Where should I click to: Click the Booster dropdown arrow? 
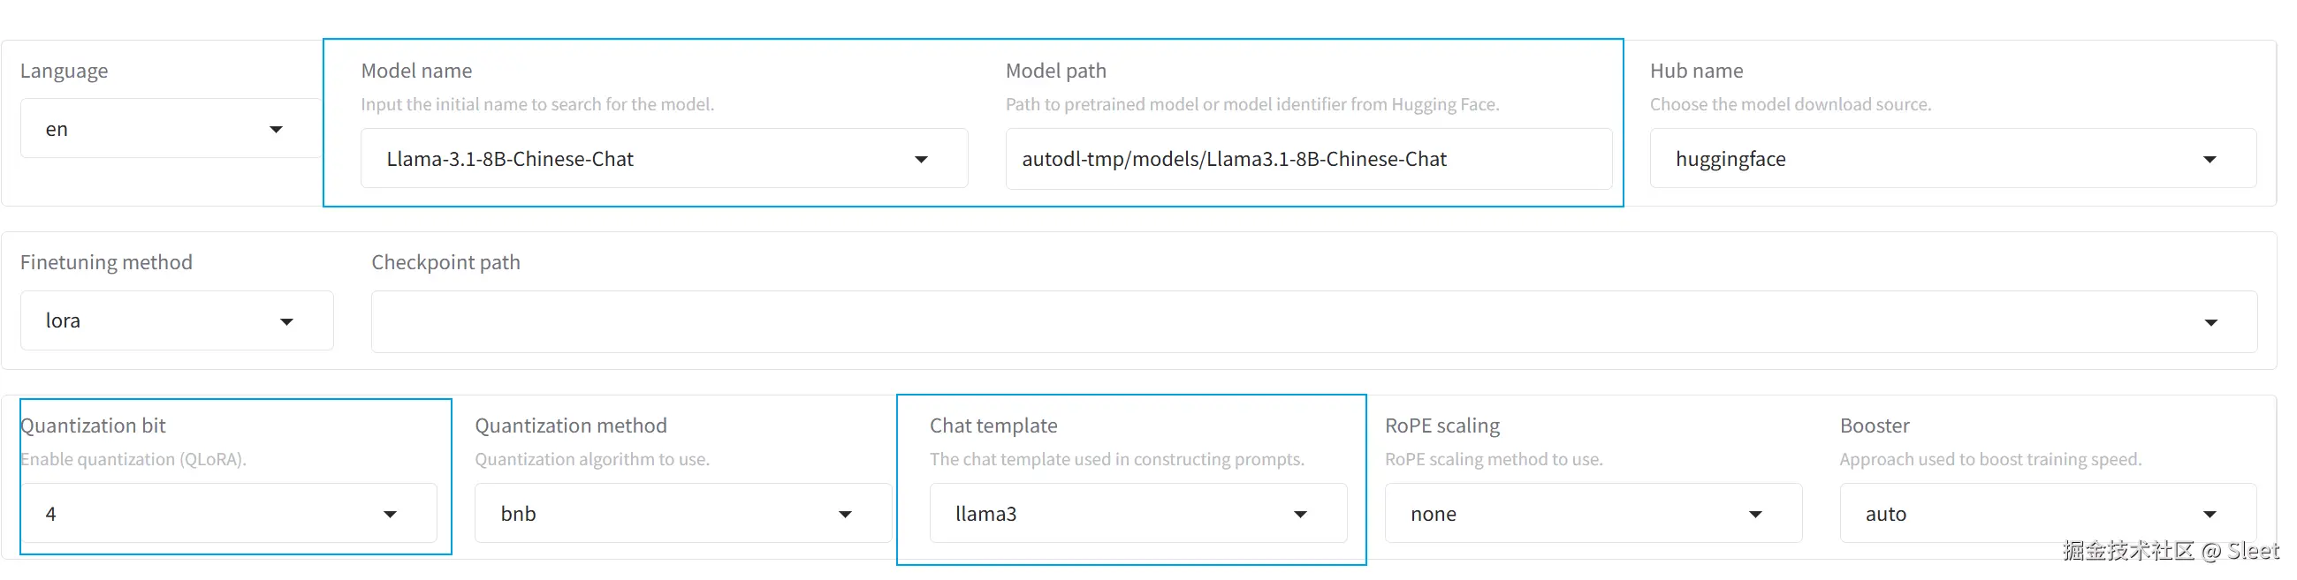(2210, 514)
